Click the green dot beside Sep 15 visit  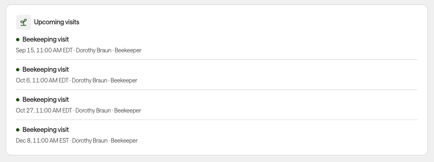(x=18, y=40)
